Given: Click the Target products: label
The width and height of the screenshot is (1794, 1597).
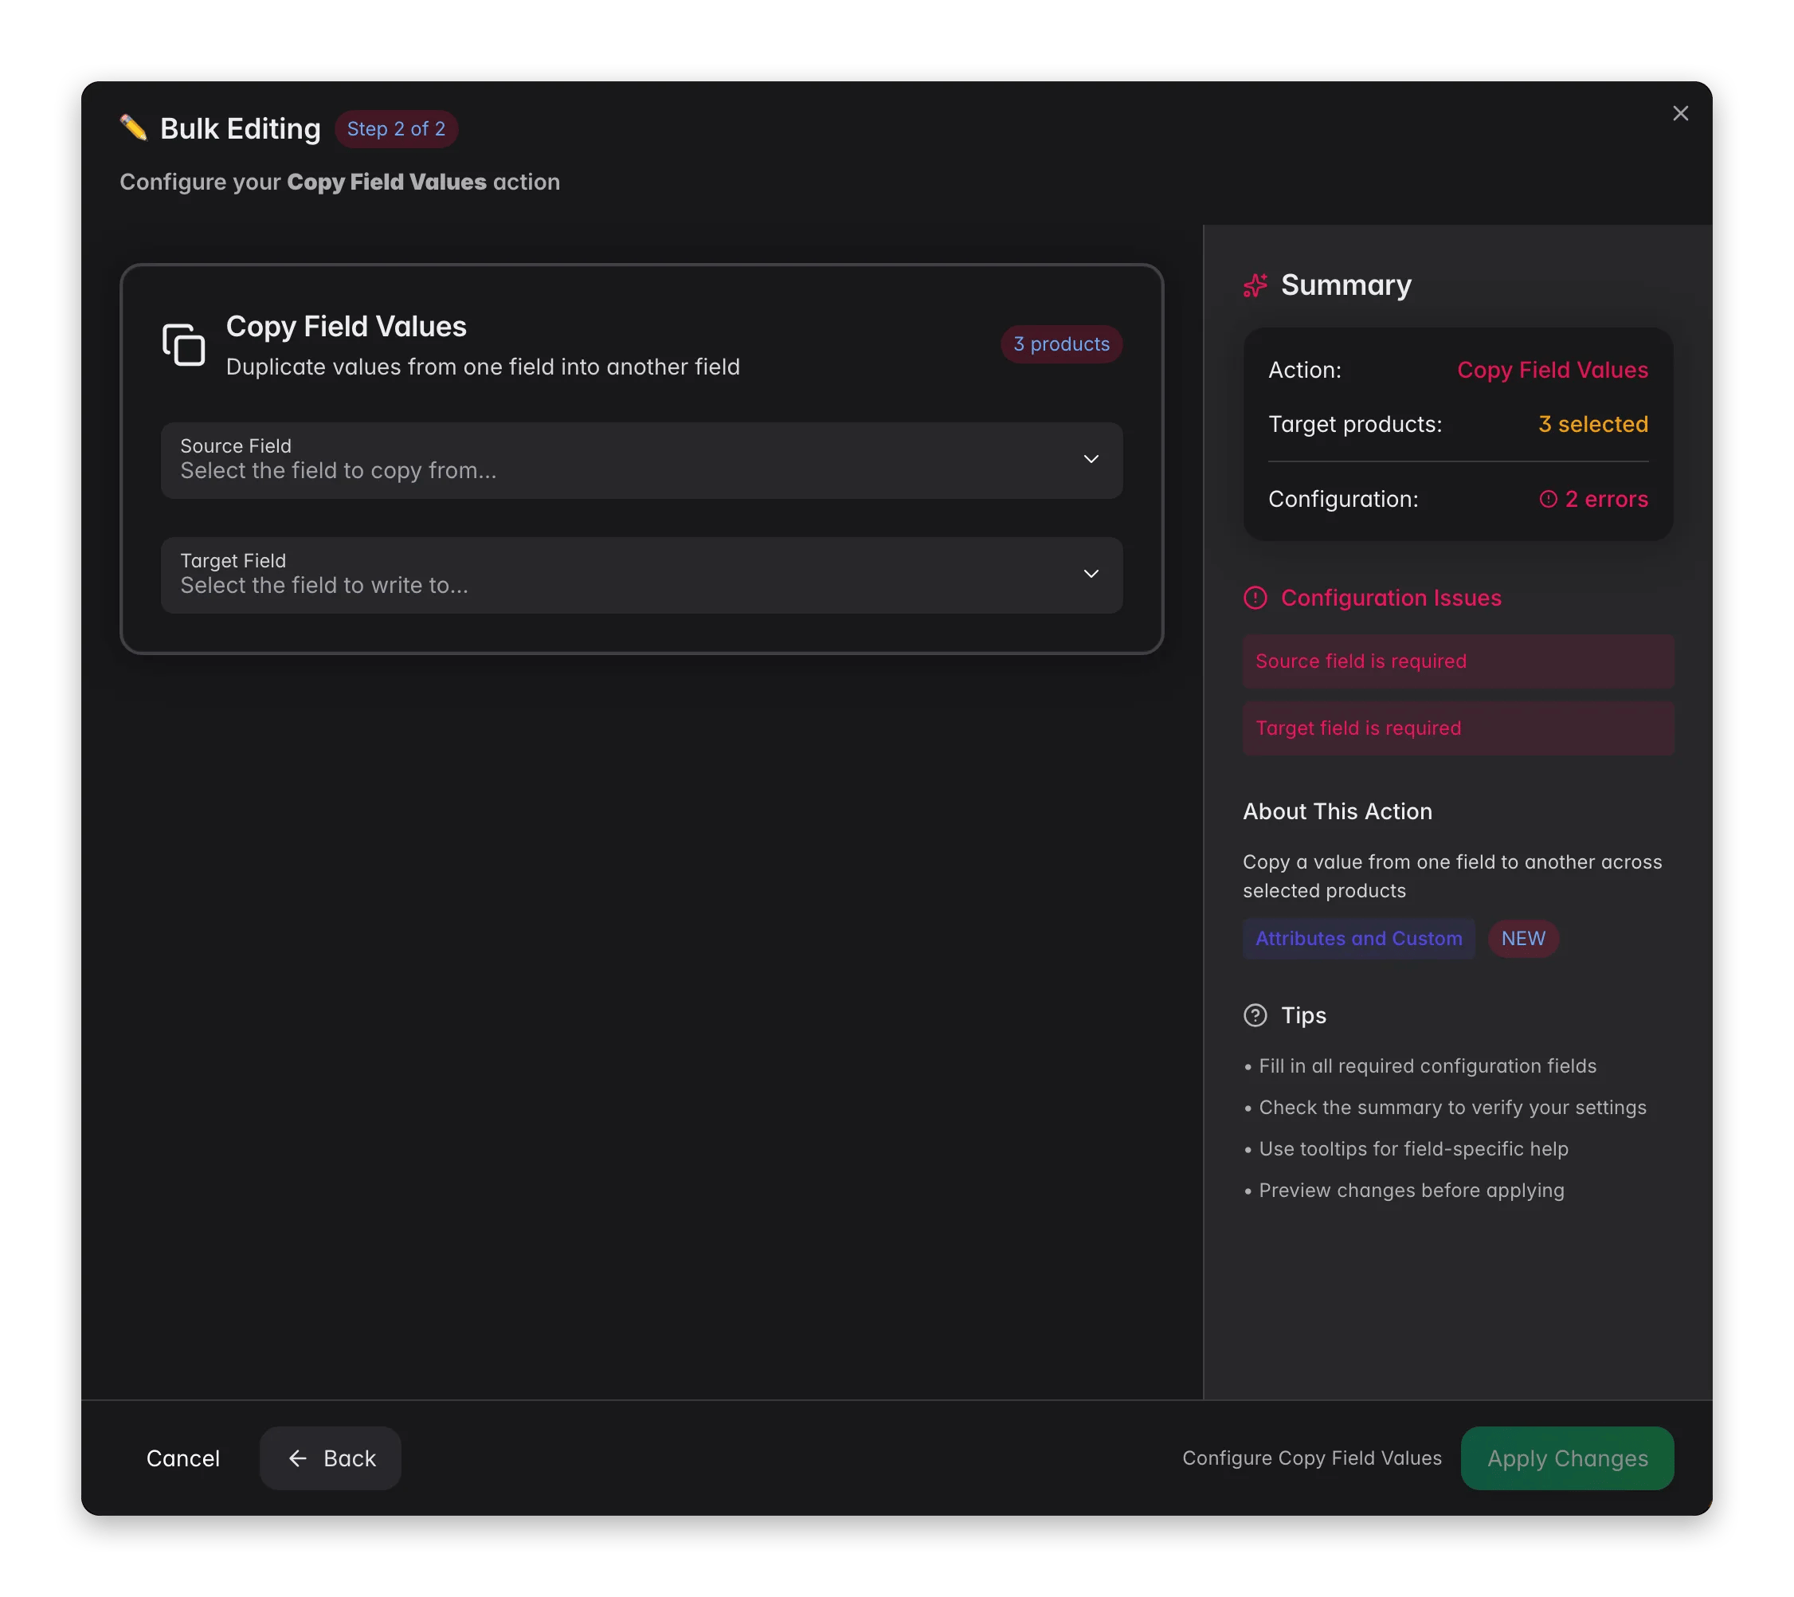Looking at the screenshot, I should (x=1355, y=424).
